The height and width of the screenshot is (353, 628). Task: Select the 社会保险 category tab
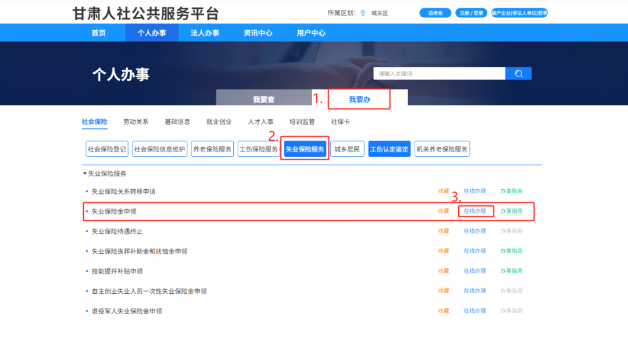pyautogui.click(x=95, y=121)
